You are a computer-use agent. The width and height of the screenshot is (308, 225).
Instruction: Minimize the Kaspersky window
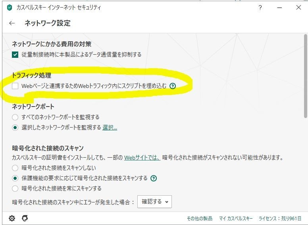pos(279,8)
